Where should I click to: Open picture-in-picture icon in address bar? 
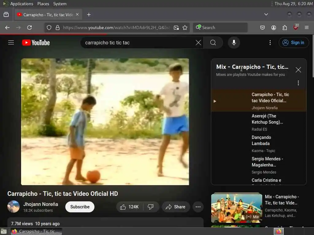[176, 28]
